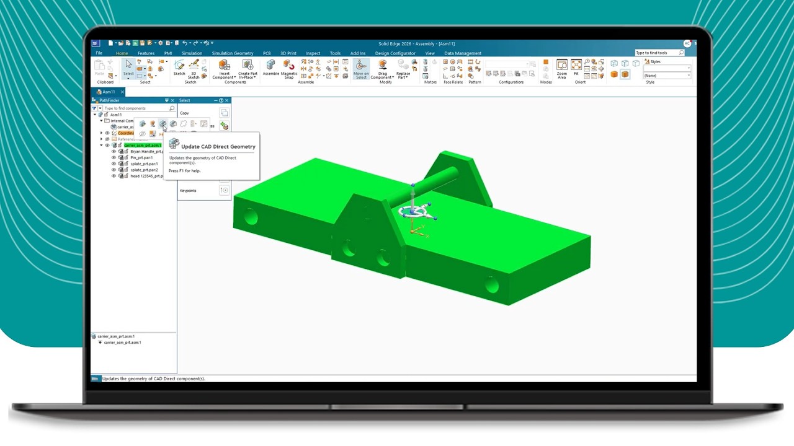Click the Keypoints icon in Select panel
This screenshot has width=794, height=446.
click(x=225, y=190)
